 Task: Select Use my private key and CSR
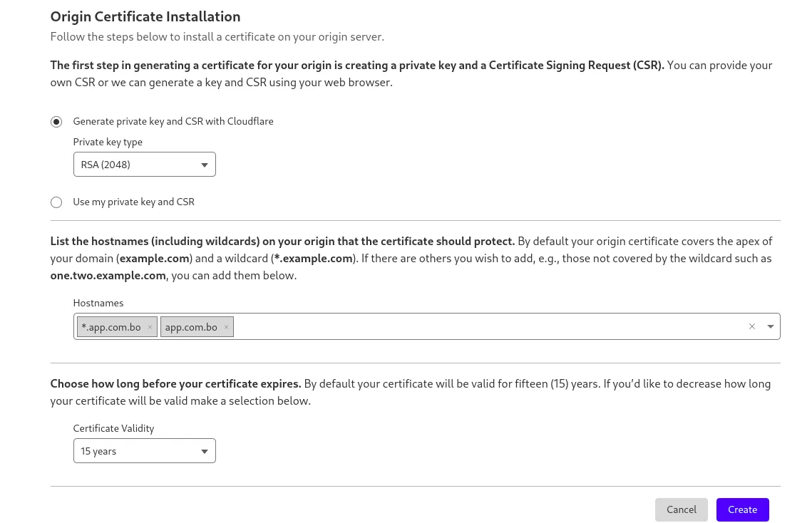[x=56, y=202]
